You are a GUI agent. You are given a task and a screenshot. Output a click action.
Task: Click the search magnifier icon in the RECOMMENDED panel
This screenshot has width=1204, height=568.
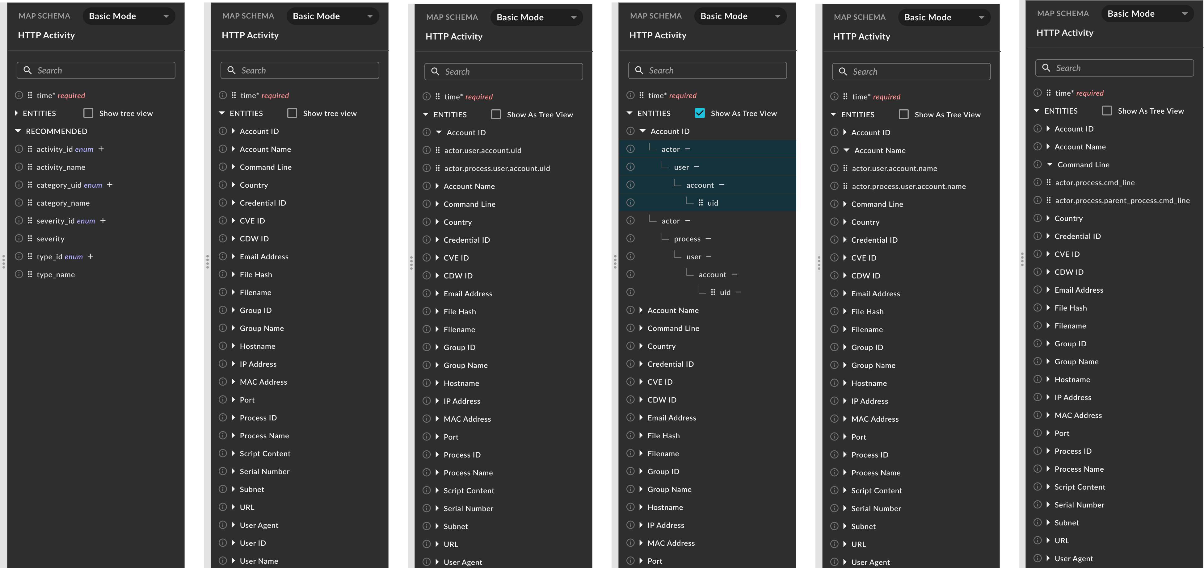[x=27, y=70]
